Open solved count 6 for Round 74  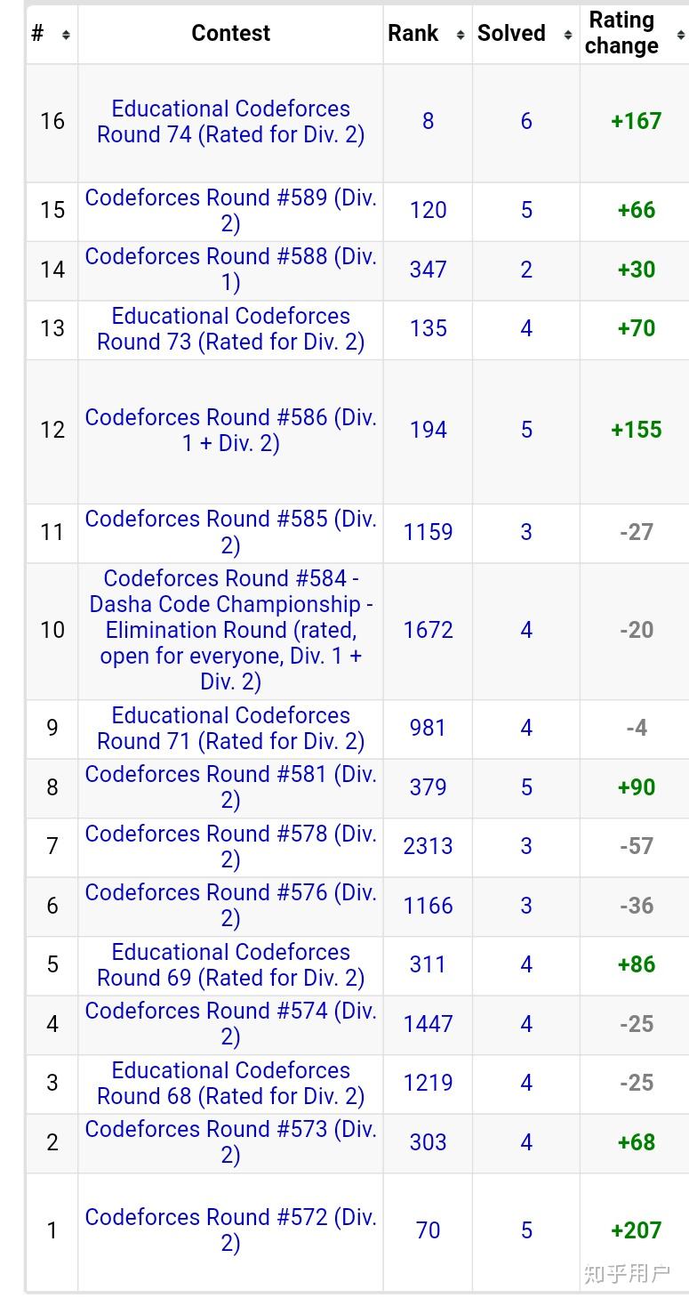526,121
